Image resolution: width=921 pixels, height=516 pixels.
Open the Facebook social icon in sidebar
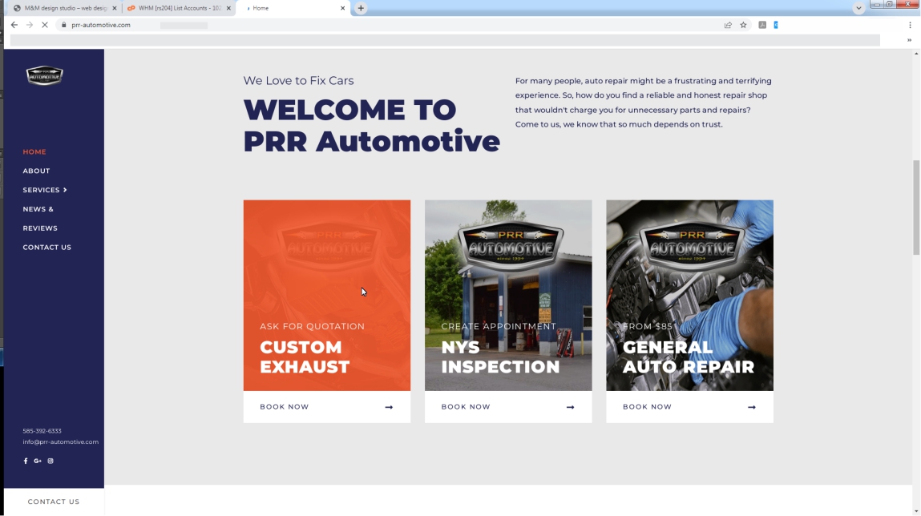pos(26,461)
